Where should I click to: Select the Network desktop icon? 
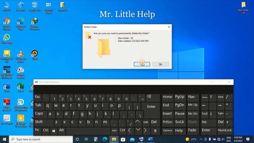coord(21,6)
